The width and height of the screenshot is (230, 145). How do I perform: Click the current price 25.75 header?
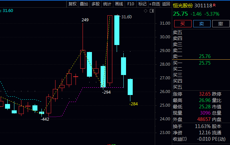click(x=181, y=14)
